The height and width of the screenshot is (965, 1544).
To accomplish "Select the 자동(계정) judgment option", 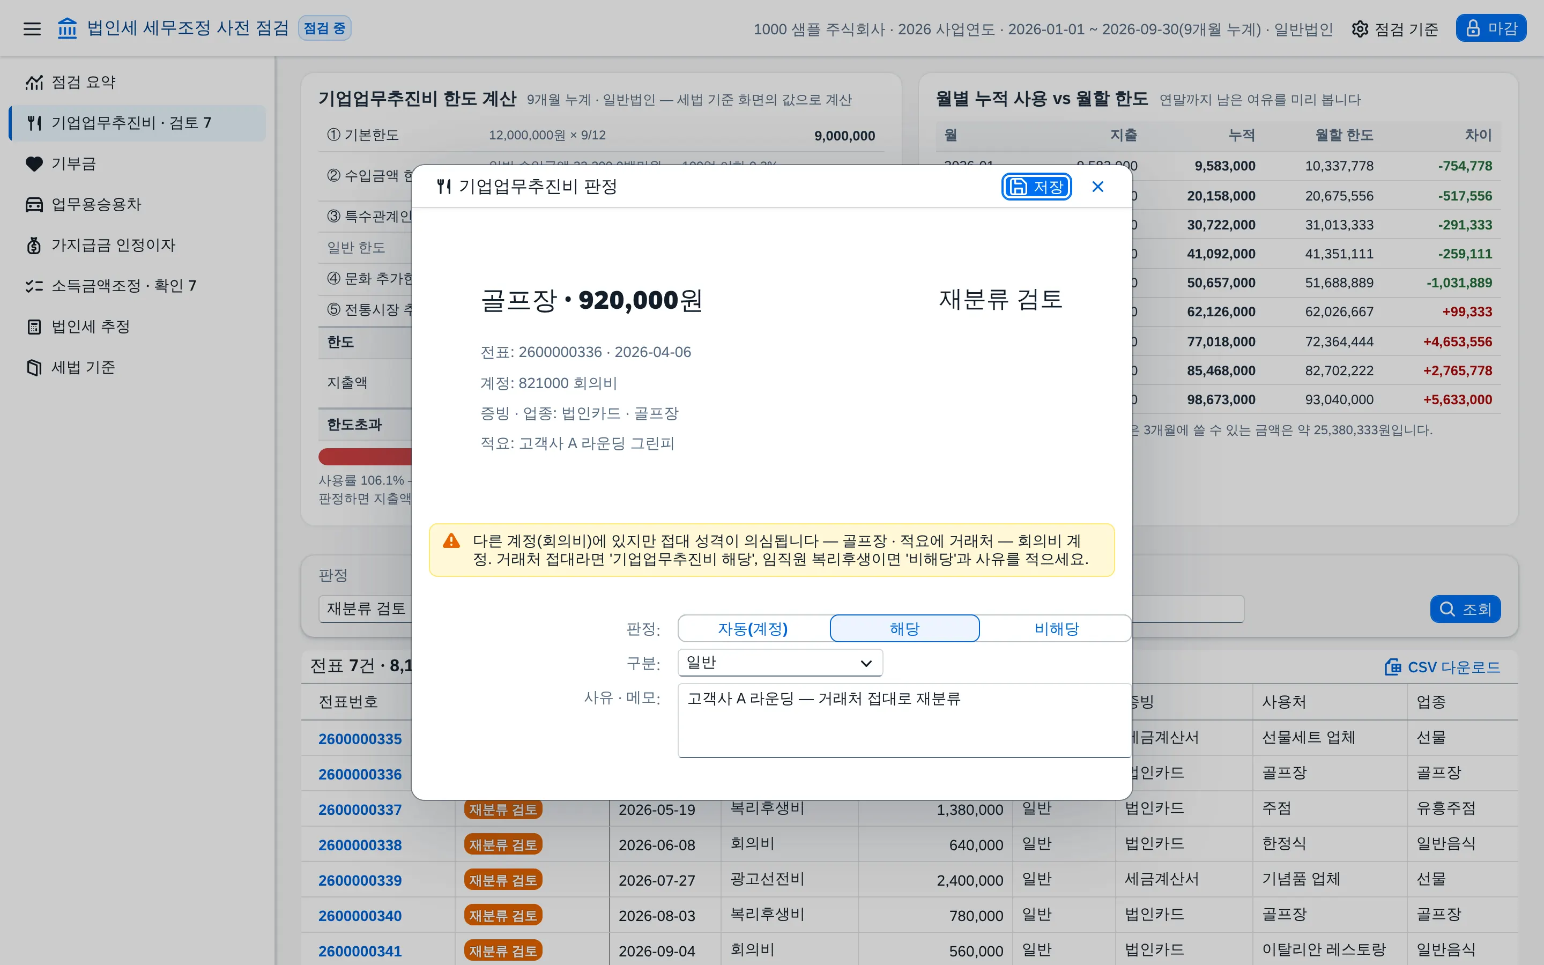I will coord(753,629).
